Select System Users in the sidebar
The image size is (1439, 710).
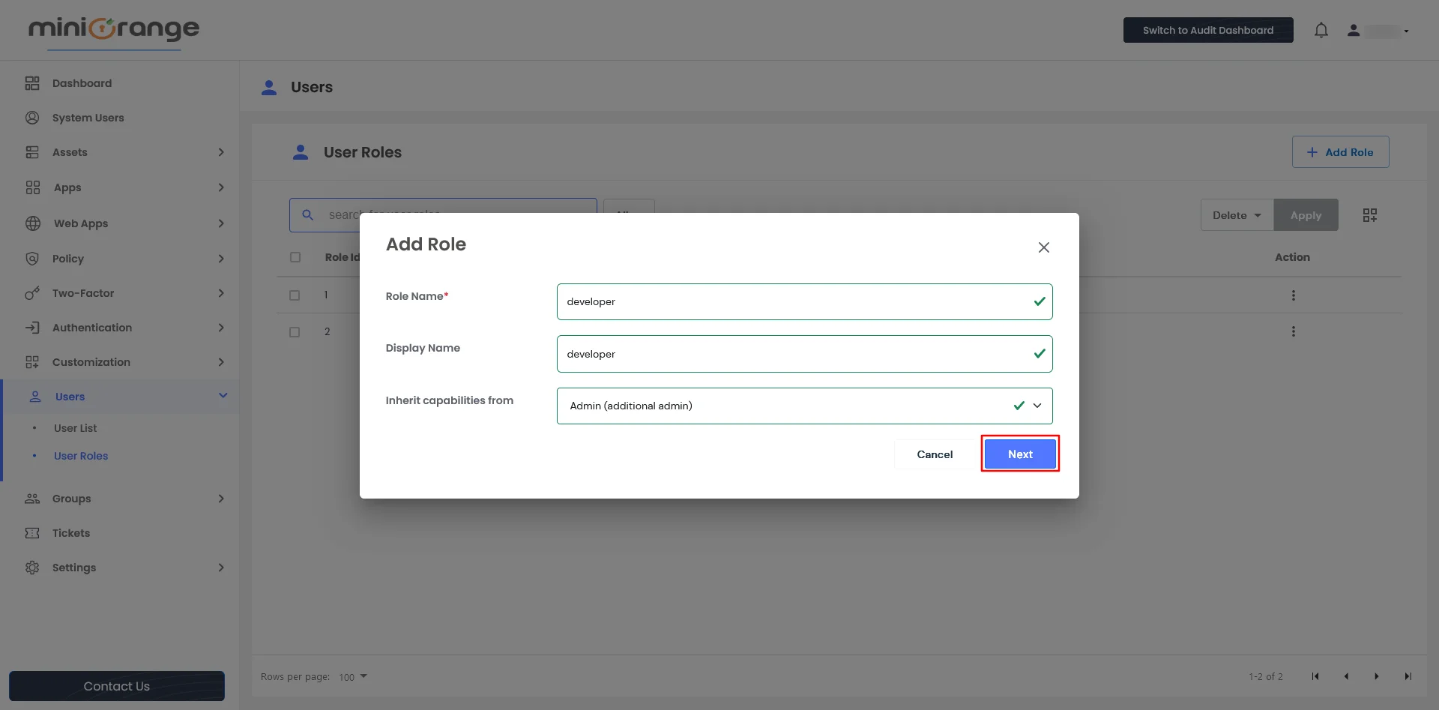[x=88, y=118]
